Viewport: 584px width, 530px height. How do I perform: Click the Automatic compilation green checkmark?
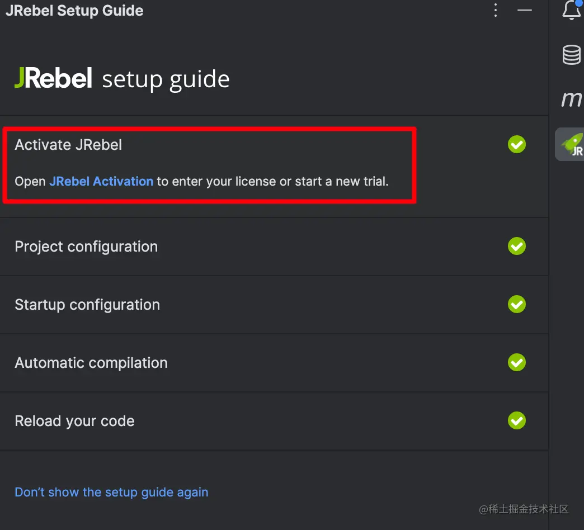point(516,362)
